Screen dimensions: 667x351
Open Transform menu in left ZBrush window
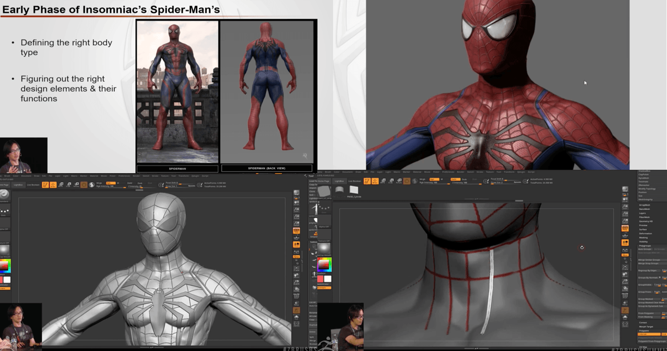click(x=183, y=176)
